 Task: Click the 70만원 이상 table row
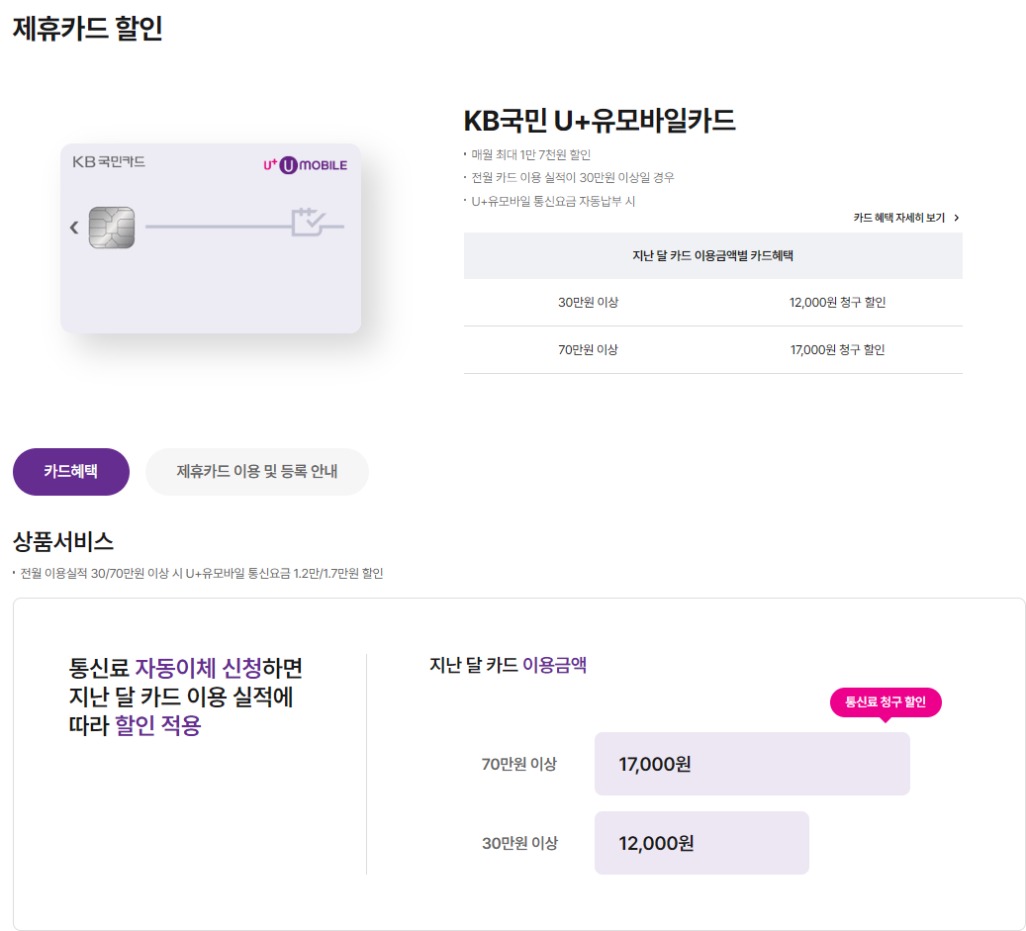(712, 350)
